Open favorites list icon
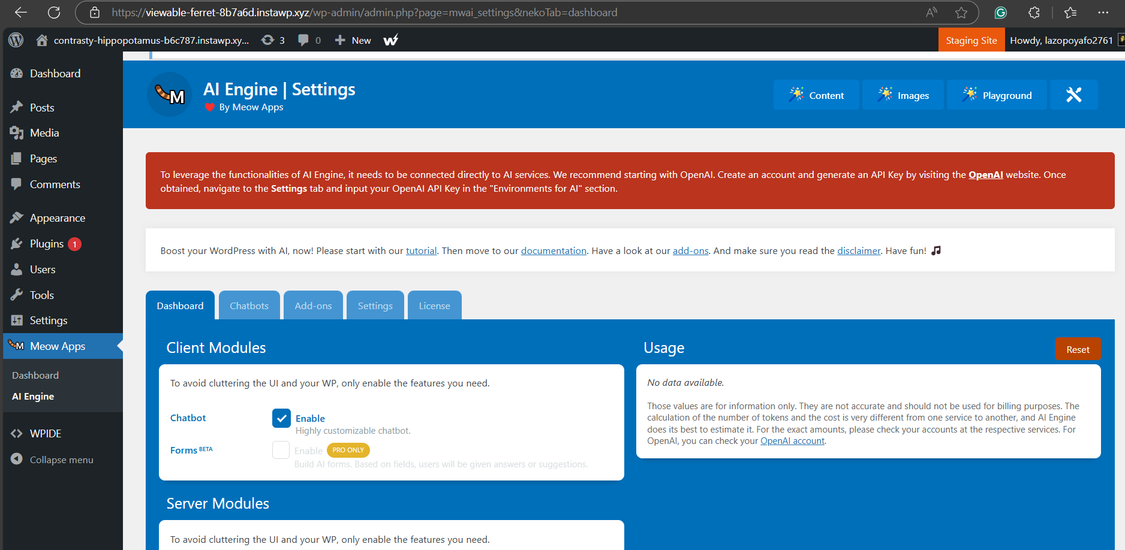 point(1070,12)
